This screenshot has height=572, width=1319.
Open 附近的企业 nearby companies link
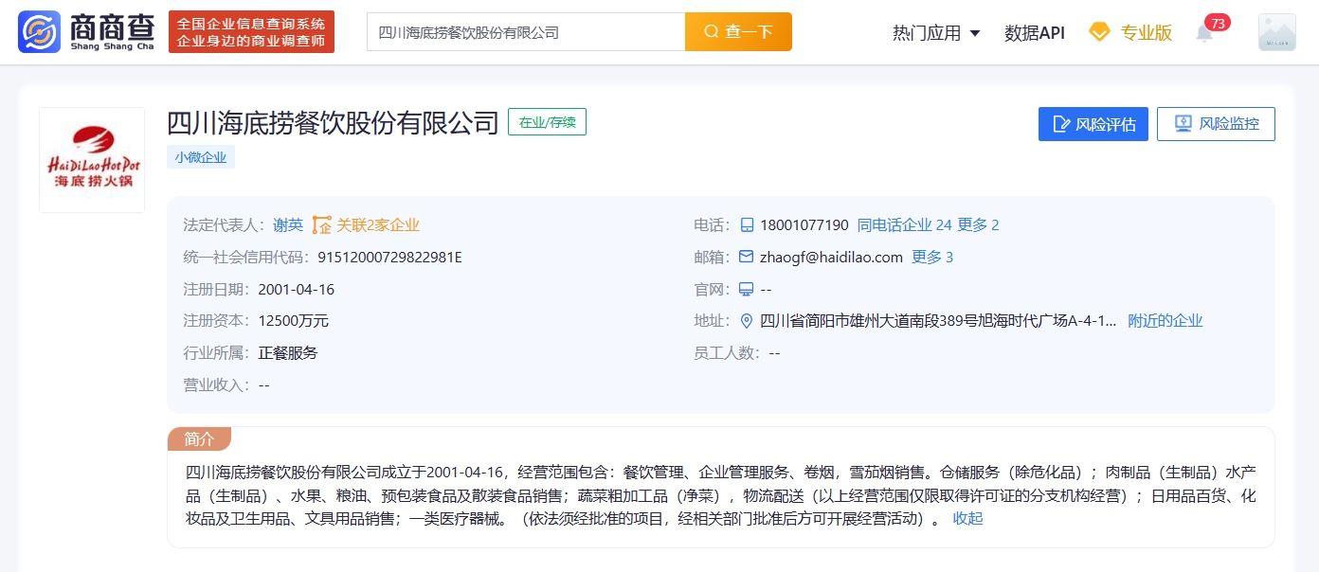click(x=1165, y=320)
